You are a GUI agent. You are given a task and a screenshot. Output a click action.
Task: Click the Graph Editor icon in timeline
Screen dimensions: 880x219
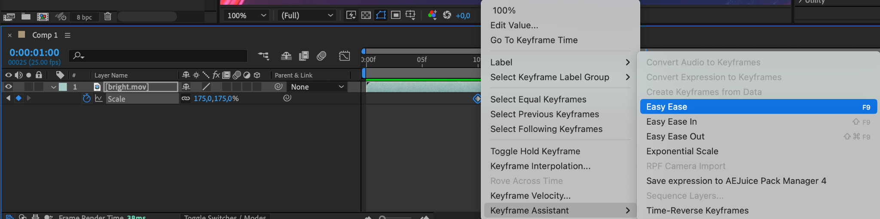pos(345,56)
